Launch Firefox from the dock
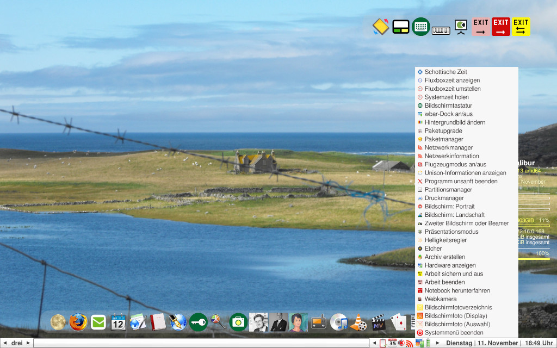 pos(78,322)
